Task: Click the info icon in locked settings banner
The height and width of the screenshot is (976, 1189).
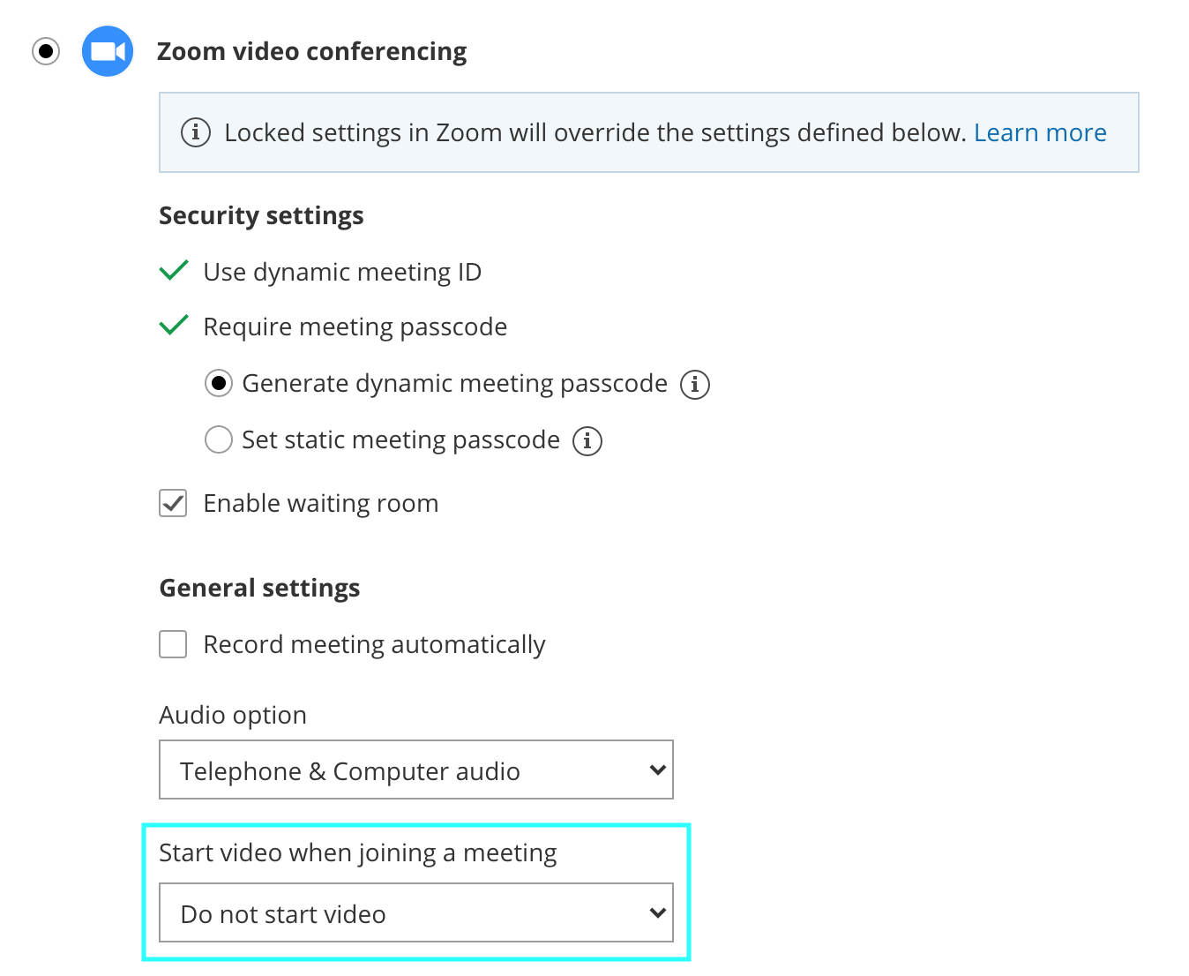Action: [196, 132]
